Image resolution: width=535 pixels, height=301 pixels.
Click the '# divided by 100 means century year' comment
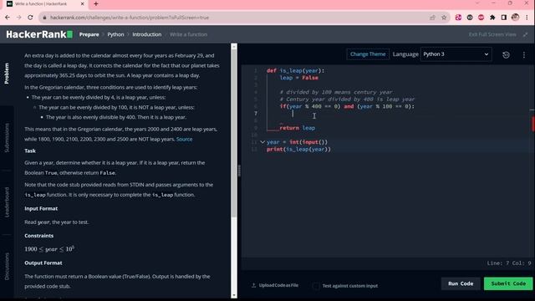point(336,92)
